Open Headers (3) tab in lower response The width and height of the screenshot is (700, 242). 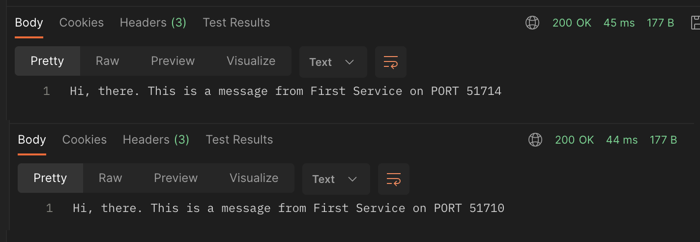[156, 140]
